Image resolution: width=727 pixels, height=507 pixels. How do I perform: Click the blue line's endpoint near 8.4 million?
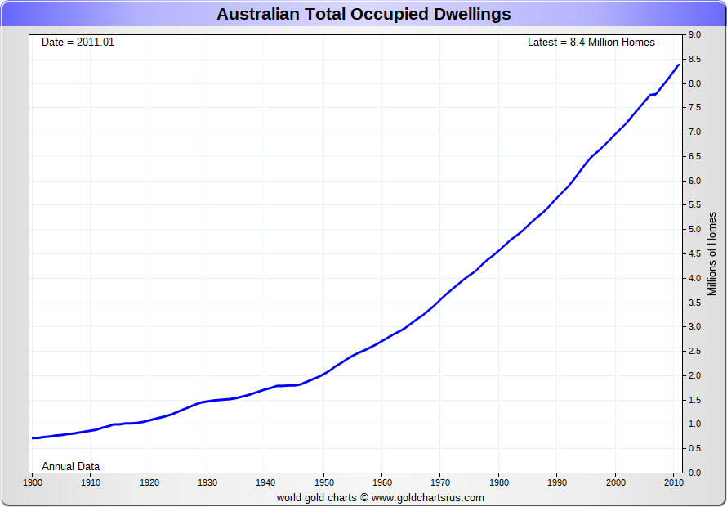click(679, 65)
